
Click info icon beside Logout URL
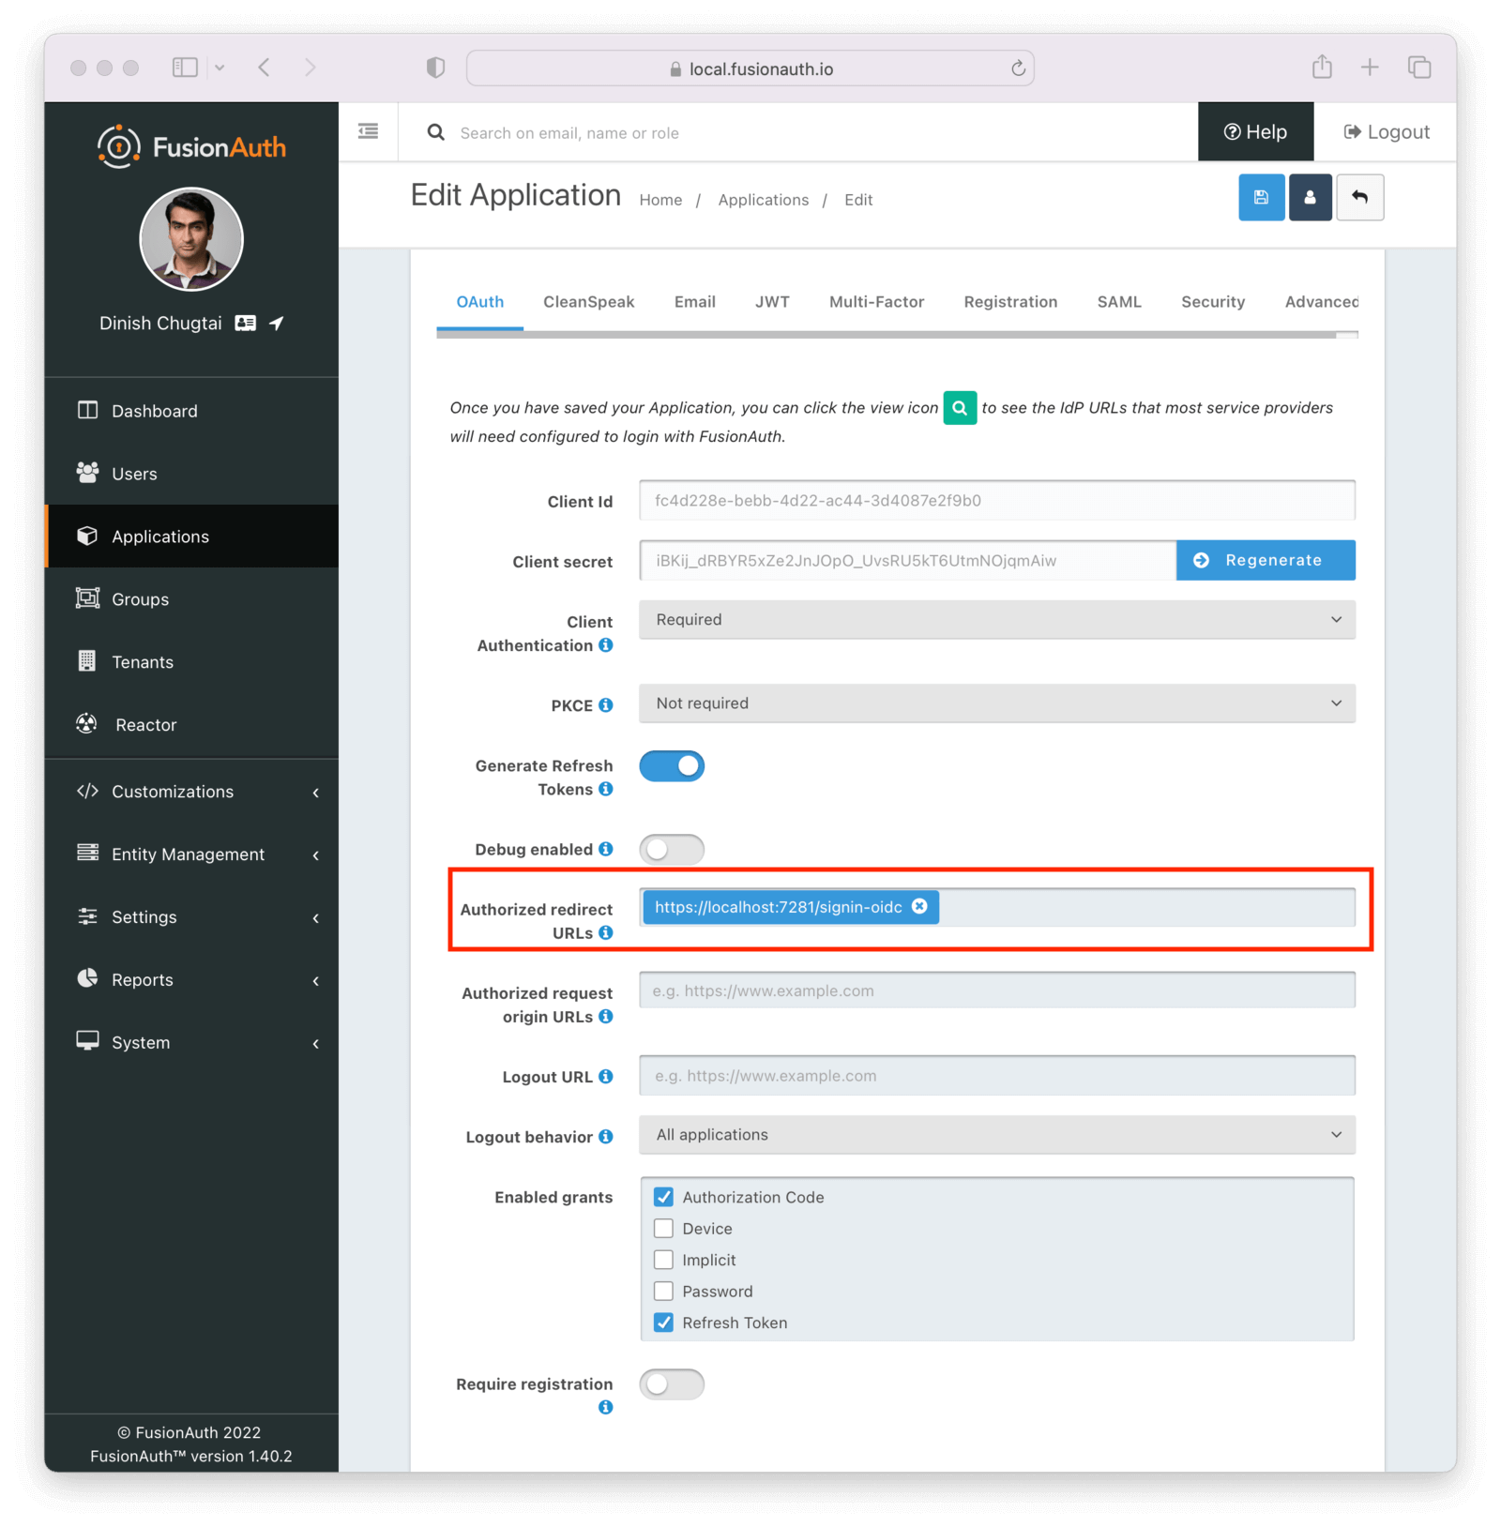point(606,1076)
